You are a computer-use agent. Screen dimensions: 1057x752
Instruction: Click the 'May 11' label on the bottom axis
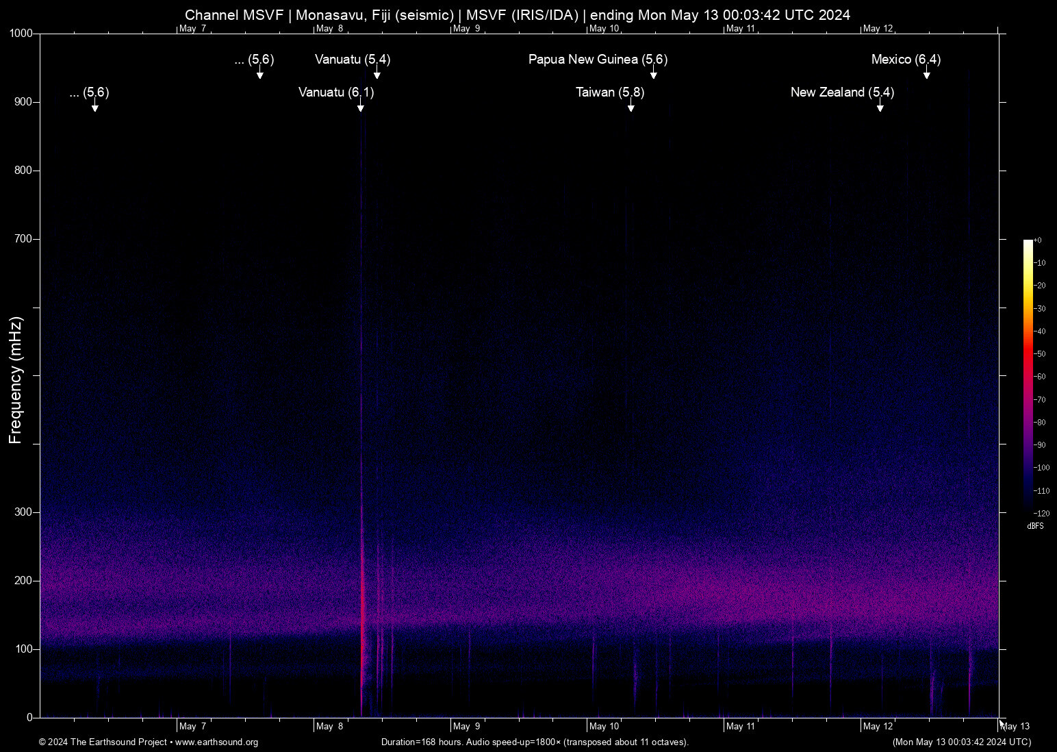pyautogui.click(x=741, y=727)
